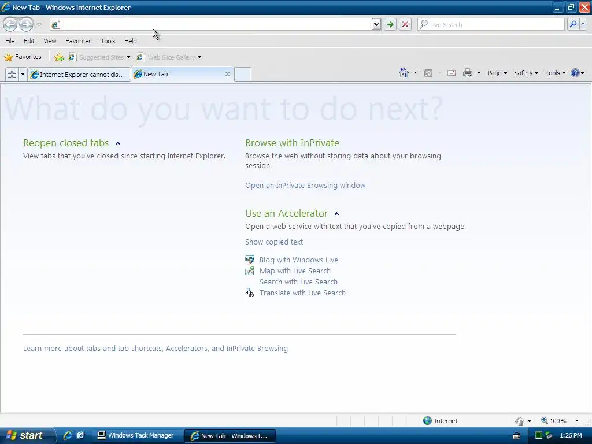Click the New Tab taskbar button
The height and width of the screenshot is (444, 592).
(230, 436)
